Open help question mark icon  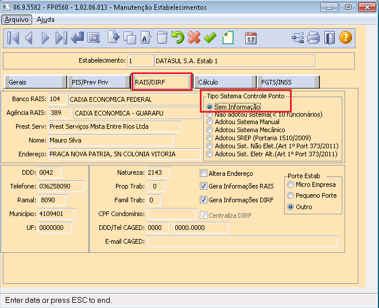(x=346, y=37)
